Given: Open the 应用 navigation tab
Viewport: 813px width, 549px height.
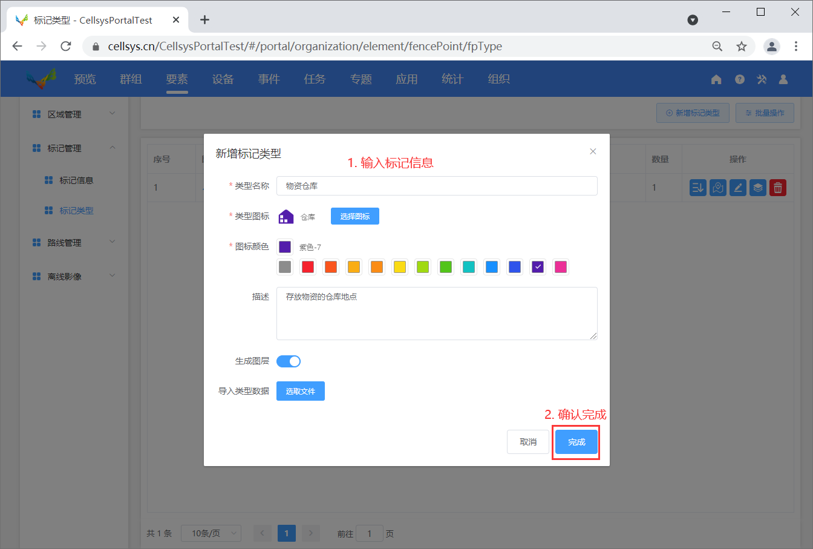Looking at the screenshot, I should coord(407,79).
